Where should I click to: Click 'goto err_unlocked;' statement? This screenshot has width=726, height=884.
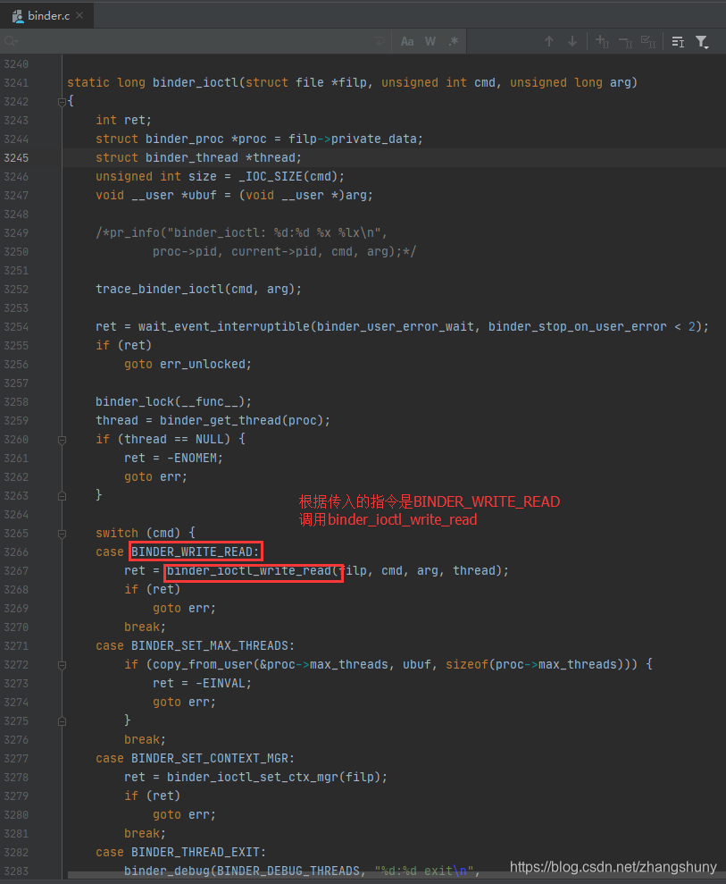pyautogui.click(x=188, y=364)
